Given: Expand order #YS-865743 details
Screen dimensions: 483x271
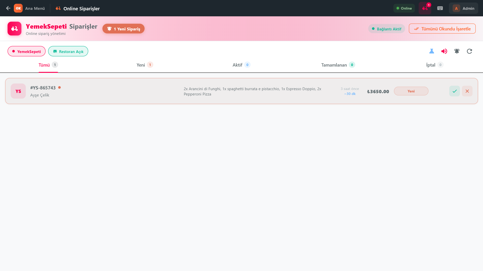Looking at the screenshot, I should (43, 88).
